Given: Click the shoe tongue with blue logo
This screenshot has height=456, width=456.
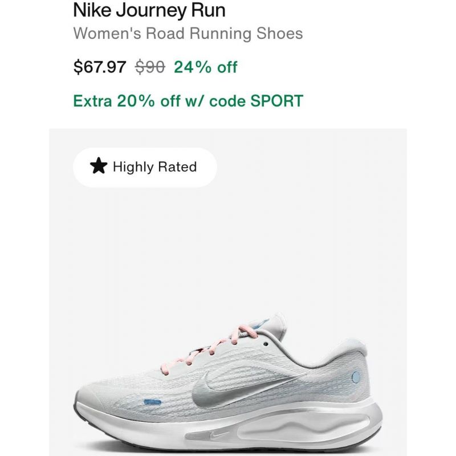Looking at the screenshot, I should point(269,325).
